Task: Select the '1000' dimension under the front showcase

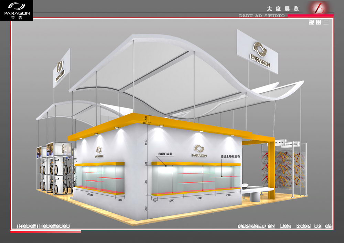Action: coord(171,200)
